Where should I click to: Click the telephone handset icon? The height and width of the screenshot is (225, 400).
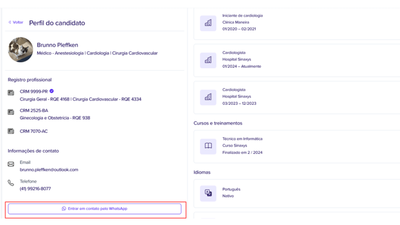tap(11, 183)
